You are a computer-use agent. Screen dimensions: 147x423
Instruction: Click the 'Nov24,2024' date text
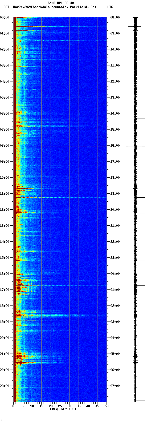point(22,7)
